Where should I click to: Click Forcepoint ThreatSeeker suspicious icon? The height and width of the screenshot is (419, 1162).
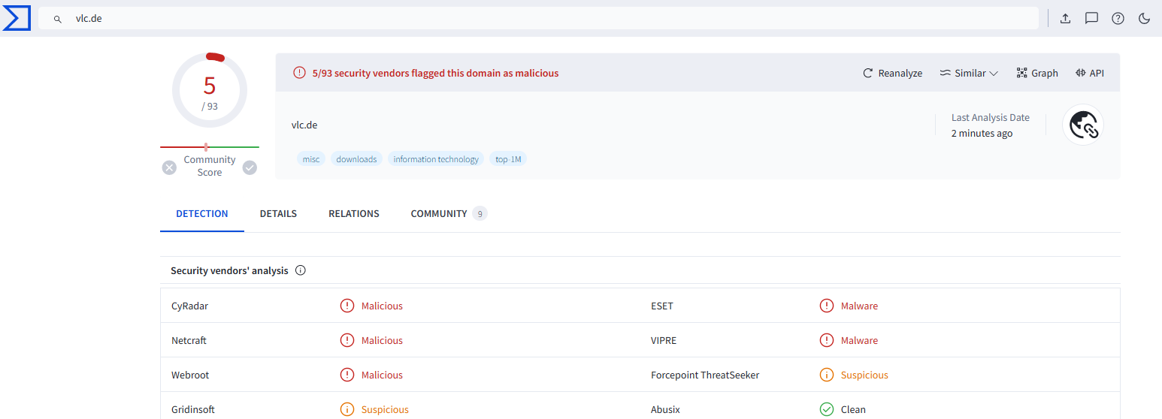point(827,375)
